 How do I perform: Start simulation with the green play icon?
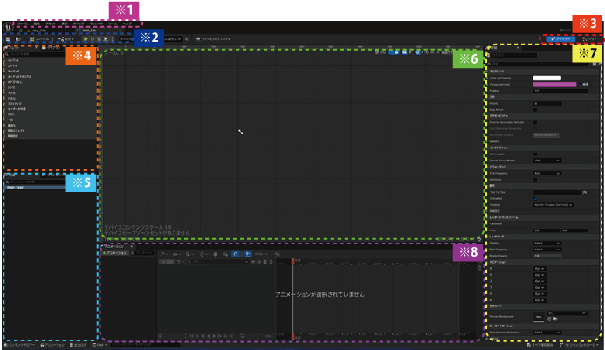click(86, 39)
